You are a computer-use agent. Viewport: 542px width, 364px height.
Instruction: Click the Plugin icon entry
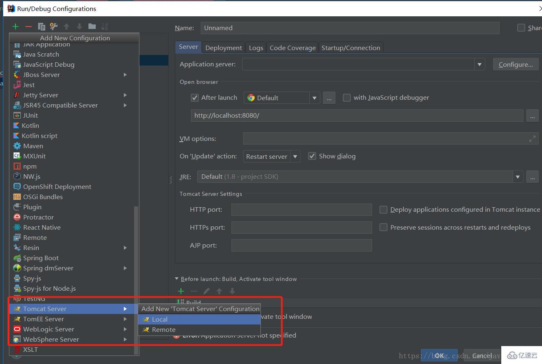[x=17, y=207]
